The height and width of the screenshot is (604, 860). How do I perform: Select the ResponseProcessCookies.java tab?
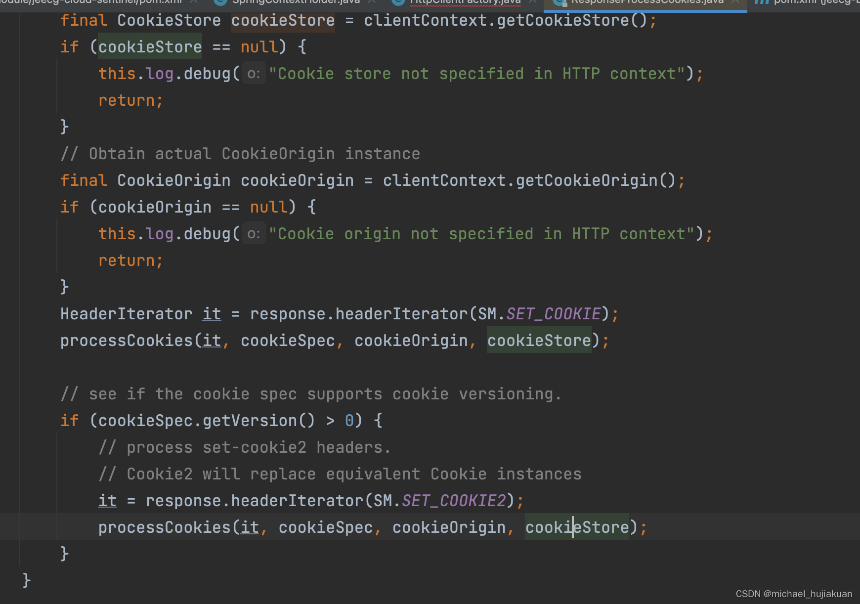(x=643, y=2)
